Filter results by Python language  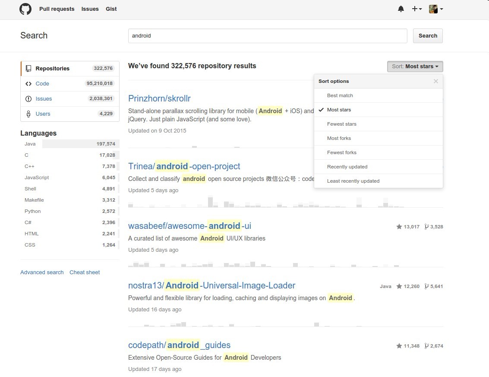pos(70,211)
